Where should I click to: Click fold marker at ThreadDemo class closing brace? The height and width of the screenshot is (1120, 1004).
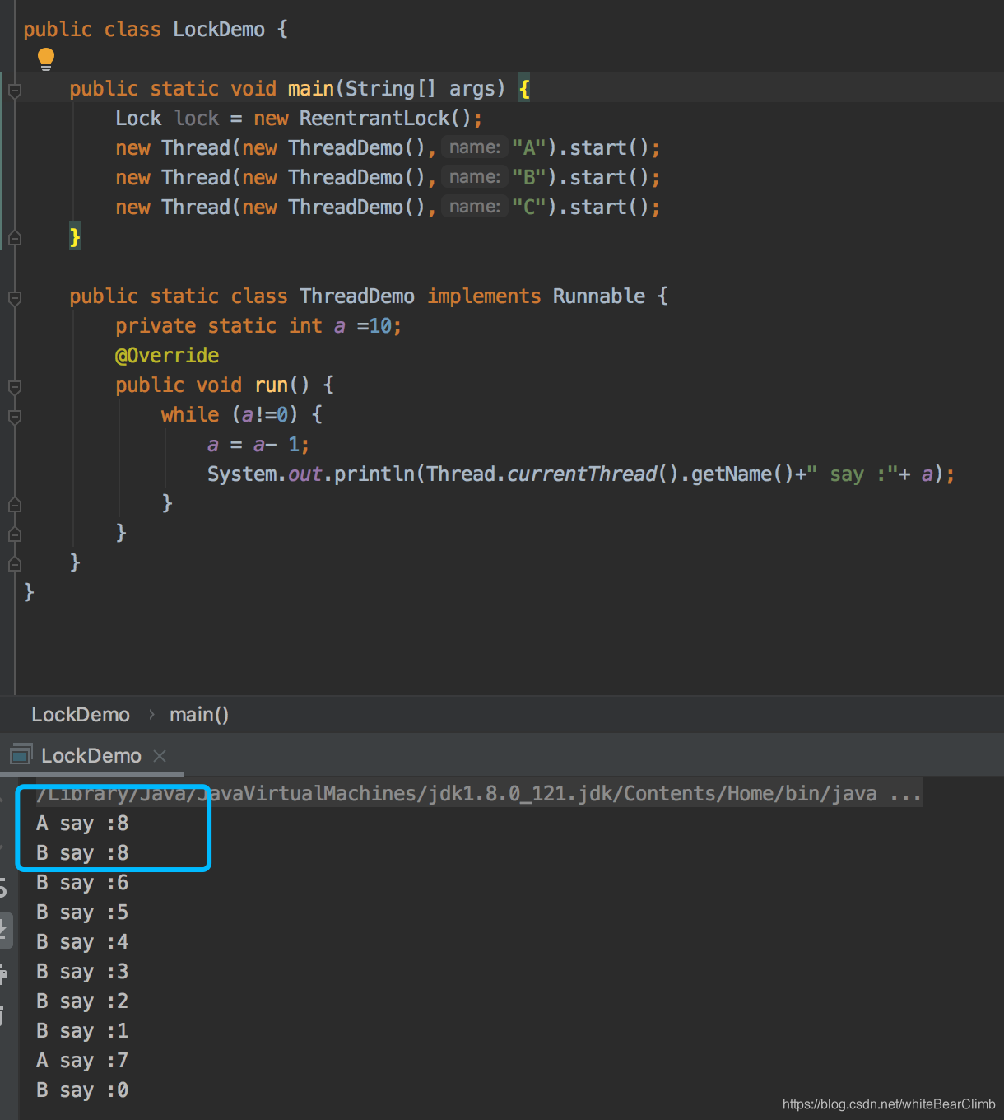pyautogui.click(x=15, y=563)
